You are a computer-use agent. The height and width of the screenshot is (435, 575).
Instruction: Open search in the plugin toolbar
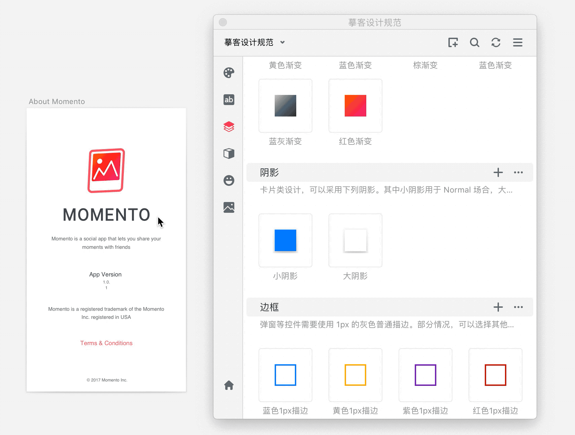[475, 42]
